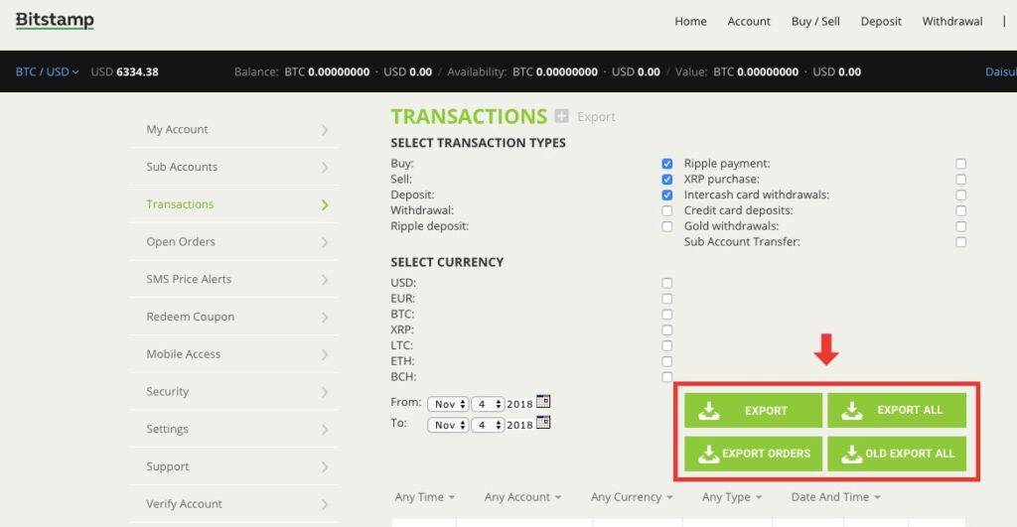
Task: Click the download icon on Old Export All
Action: [851, 454]
